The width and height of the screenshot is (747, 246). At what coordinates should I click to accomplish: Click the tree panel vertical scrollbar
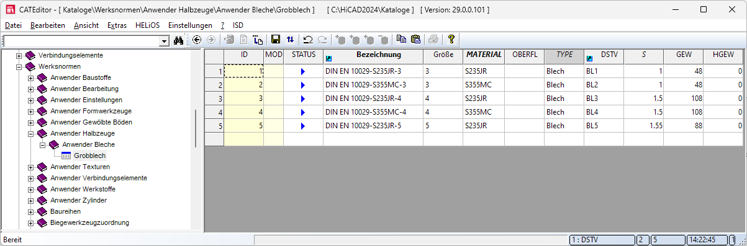click(x=196, y=129)
